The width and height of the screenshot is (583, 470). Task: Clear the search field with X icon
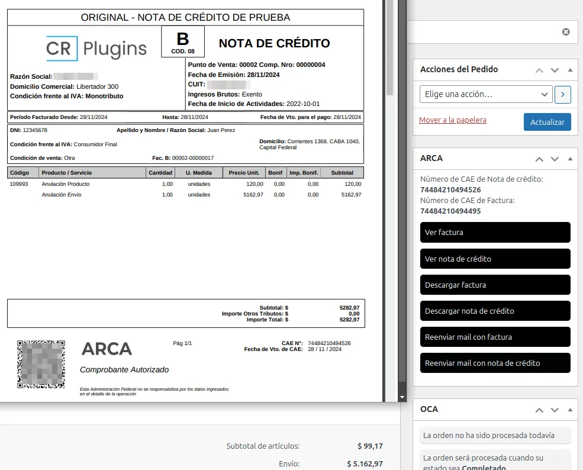click(566, 32)
